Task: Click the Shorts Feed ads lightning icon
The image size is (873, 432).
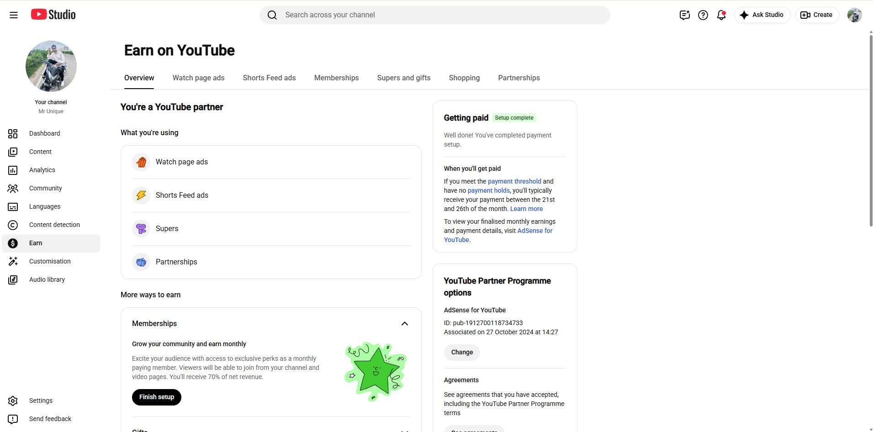Action: click(141, 195)
